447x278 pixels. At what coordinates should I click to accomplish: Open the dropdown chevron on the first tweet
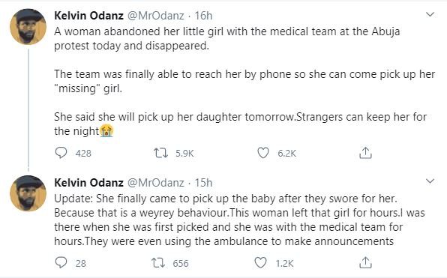(430, 14)
